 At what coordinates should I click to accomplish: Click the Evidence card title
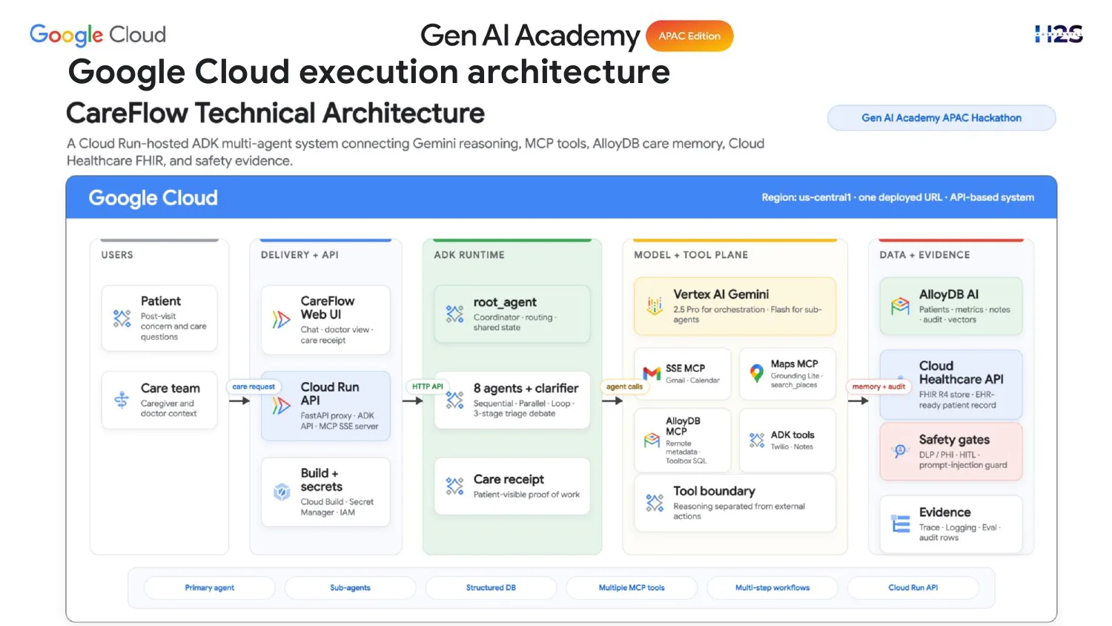[944, 513]
